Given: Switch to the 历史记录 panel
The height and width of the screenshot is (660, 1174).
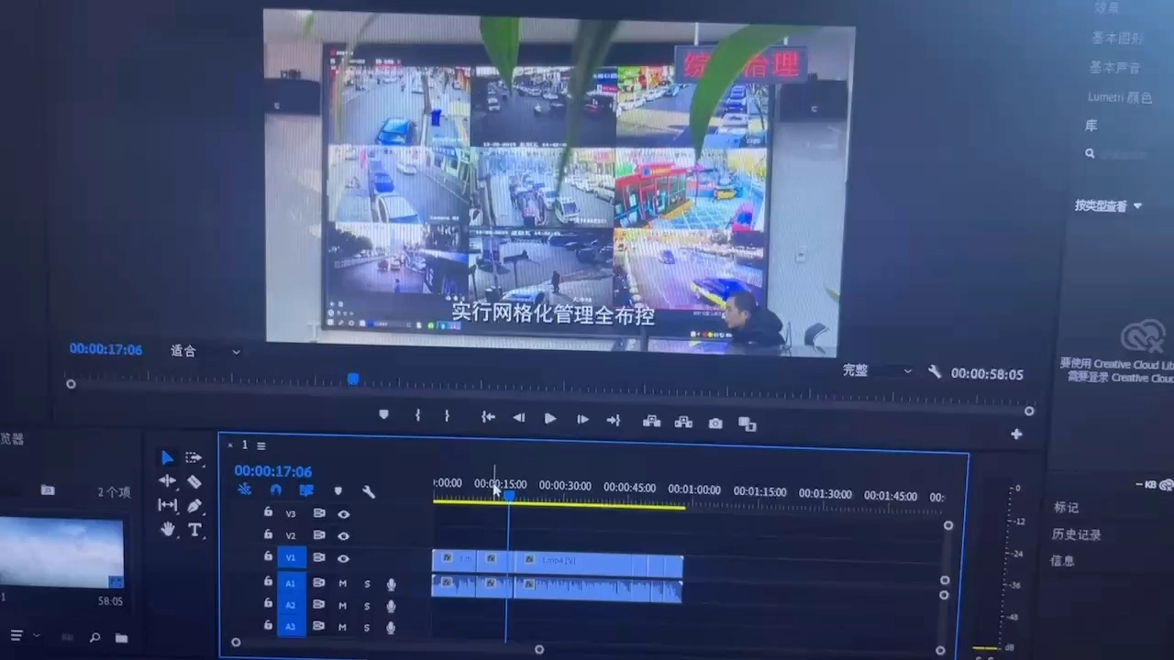Looking at the screenshot, I should (x=1076, y=533).
